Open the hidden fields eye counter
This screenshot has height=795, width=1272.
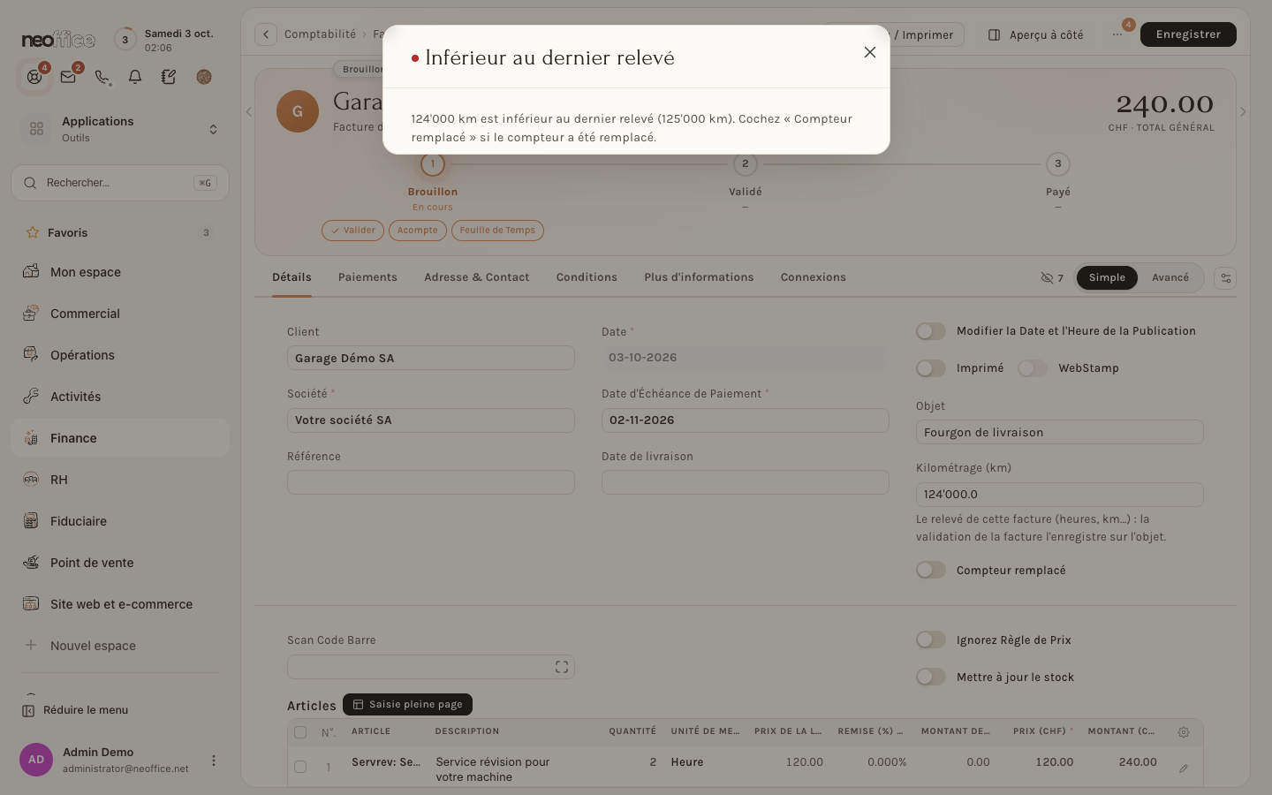(x=1052, y=277)
